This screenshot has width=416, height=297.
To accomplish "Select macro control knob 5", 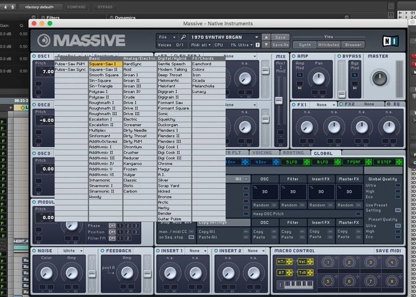I will pyautogui.click(x=328, y=281).
